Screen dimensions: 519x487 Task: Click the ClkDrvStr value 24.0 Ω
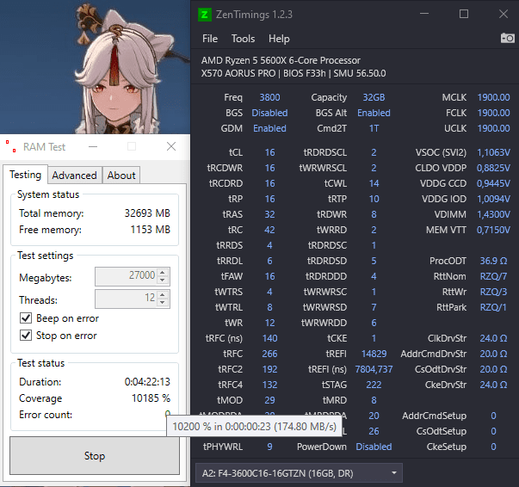tap(493, 338)
